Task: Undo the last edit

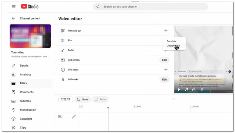Action: 83,99
